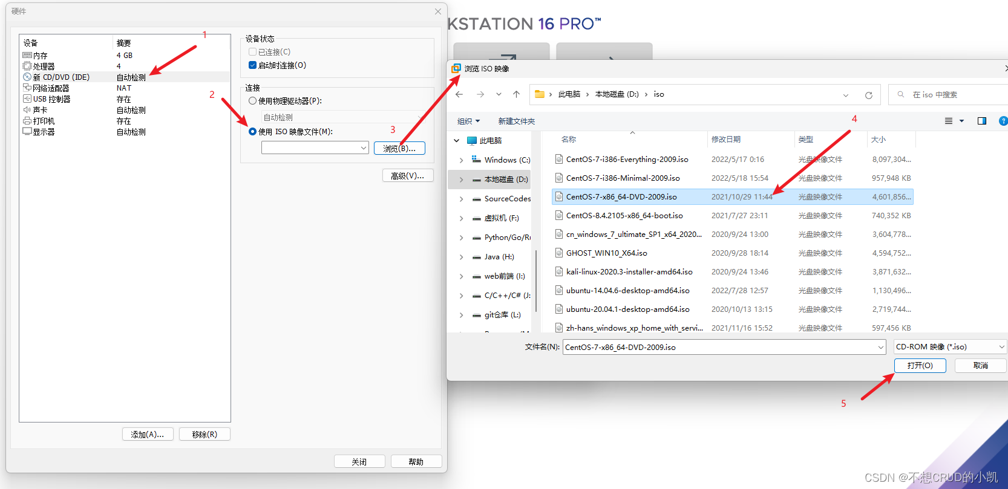This screenshot has width=1008, height=489.
Task: Expand the SourceCodes drive node
Action: [x=462, y=199]
